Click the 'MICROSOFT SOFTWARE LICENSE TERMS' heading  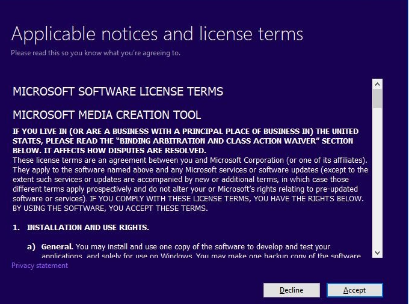(x=118, y=92)
